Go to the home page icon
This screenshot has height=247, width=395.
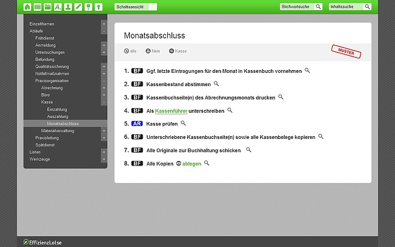(x=27, y=7)
